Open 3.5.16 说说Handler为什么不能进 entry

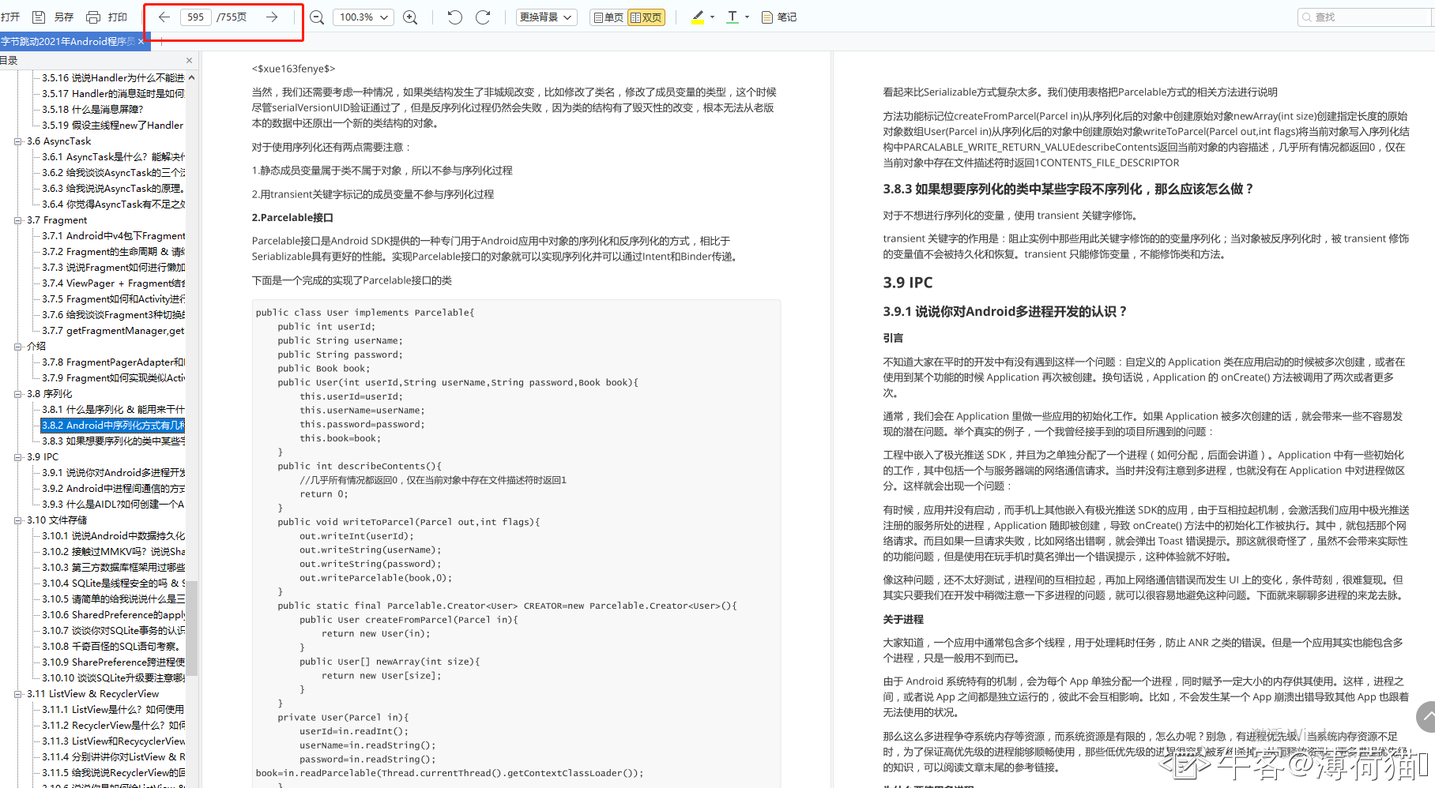tap(113, 78)
